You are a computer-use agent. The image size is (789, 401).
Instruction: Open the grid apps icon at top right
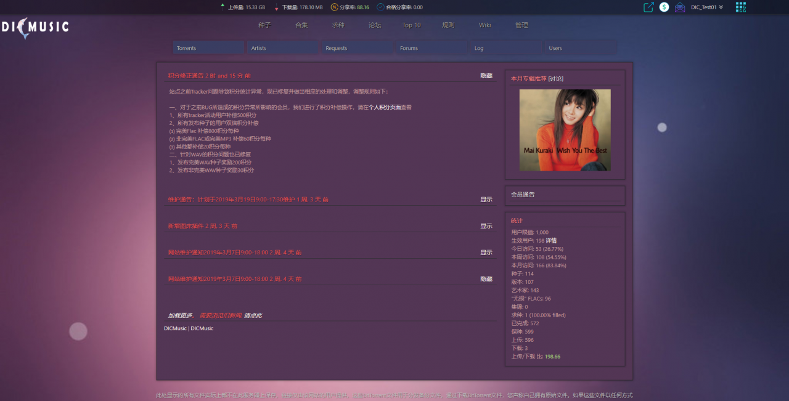coord(740,7)
